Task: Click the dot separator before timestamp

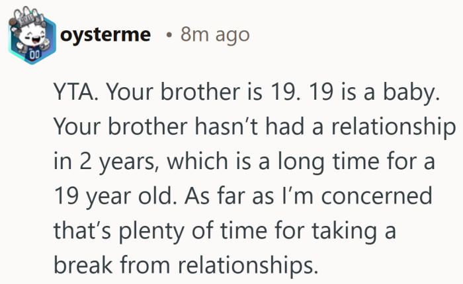Action: click(x=169, y=35)
